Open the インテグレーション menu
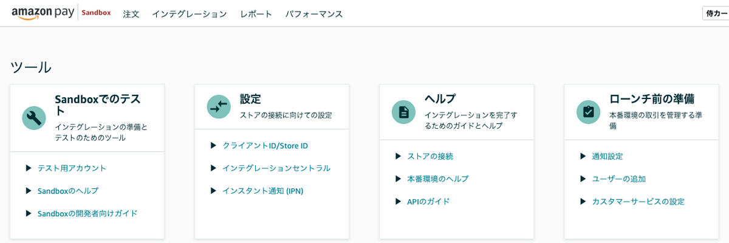 (x=189, y=14)
